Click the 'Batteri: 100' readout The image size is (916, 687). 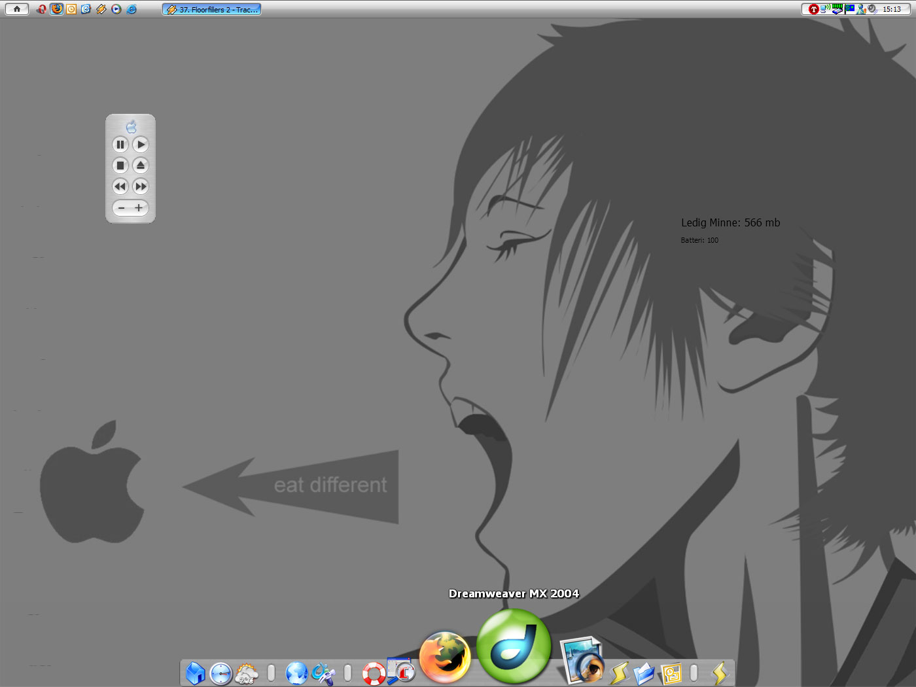pos(699,240)
